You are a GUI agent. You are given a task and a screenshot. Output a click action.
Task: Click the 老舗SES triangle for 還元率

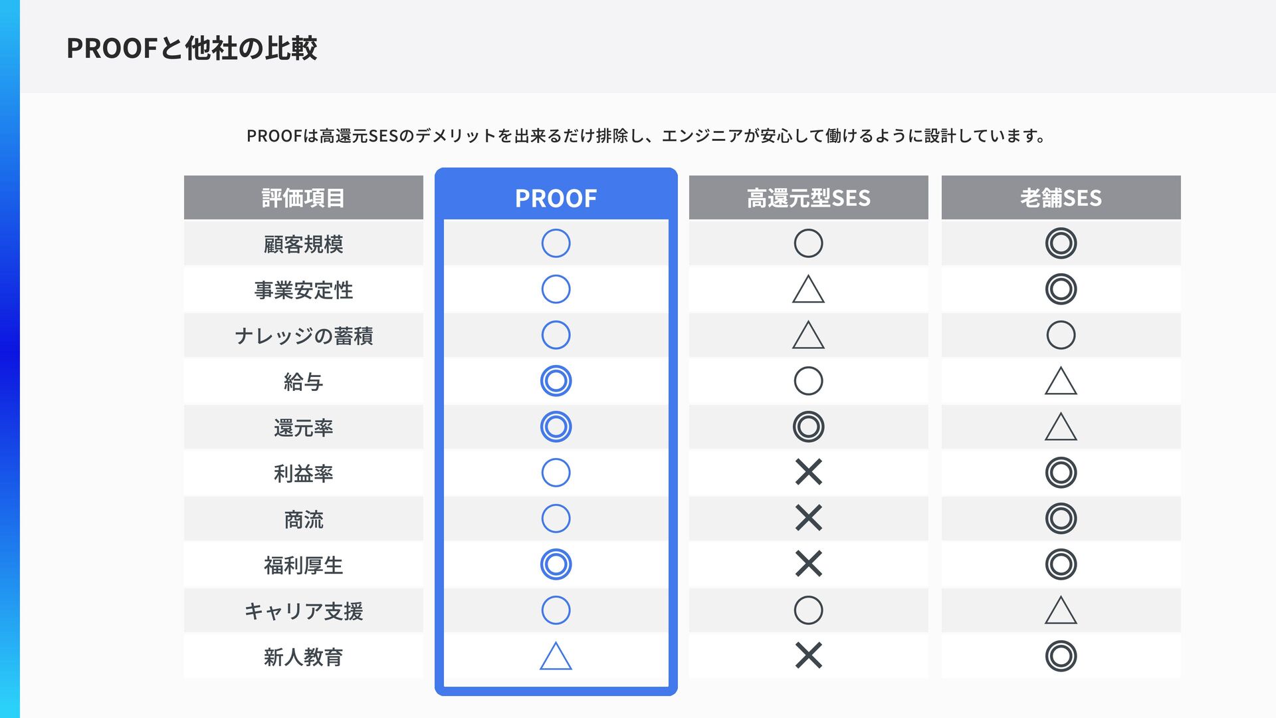click(1061, 427)
